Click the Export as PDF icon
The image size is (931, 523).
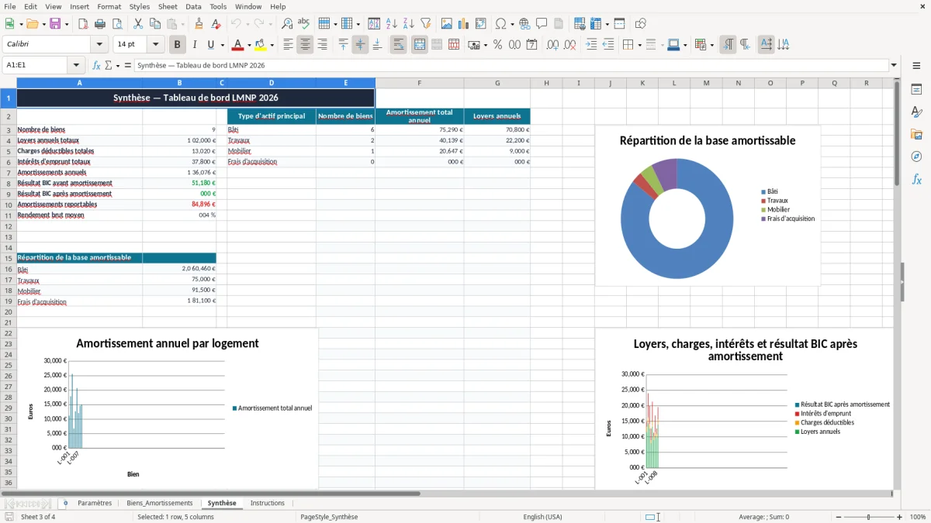click(83, 24)
